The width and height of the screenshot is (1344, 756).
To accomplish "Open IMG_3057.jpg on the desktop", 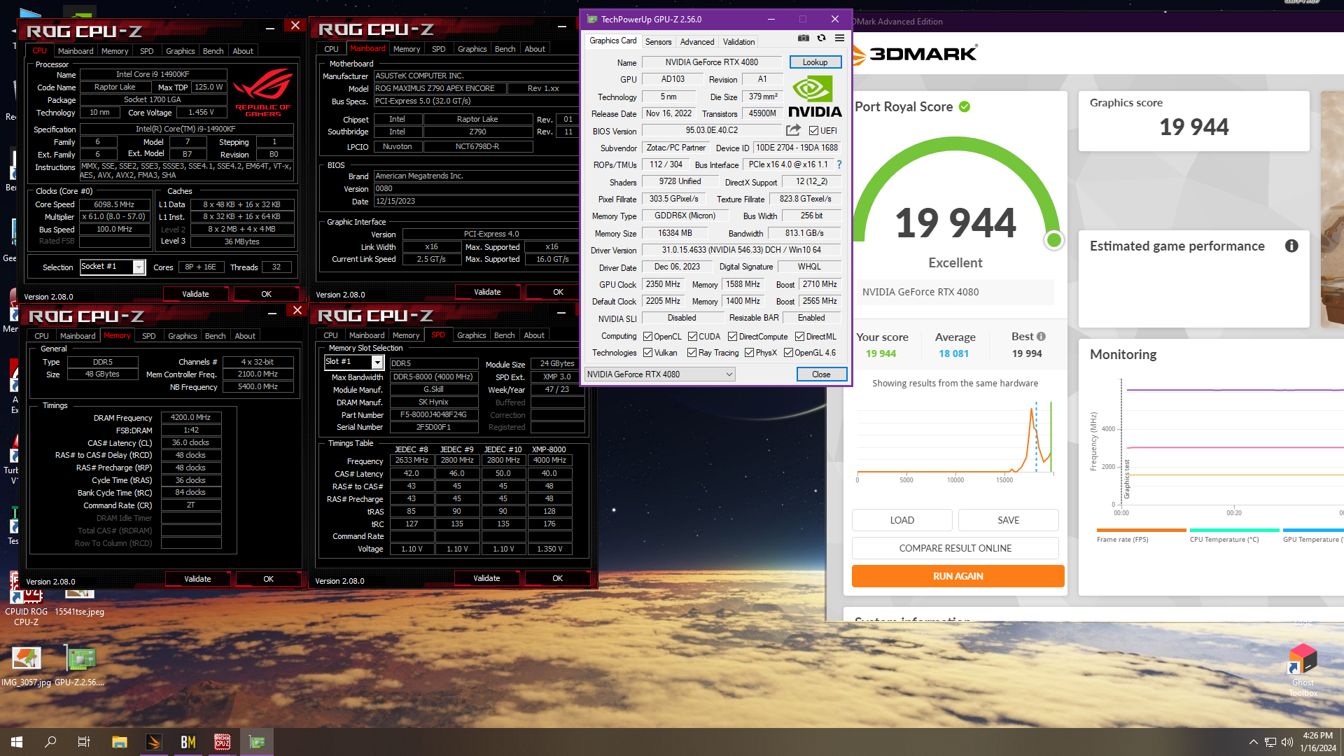I will 27,666.
